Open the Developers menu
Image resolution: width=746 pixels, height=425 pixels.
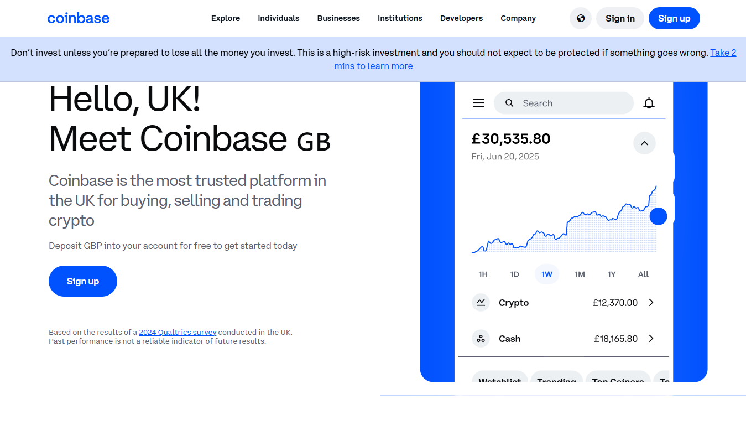tap(461, 18)
